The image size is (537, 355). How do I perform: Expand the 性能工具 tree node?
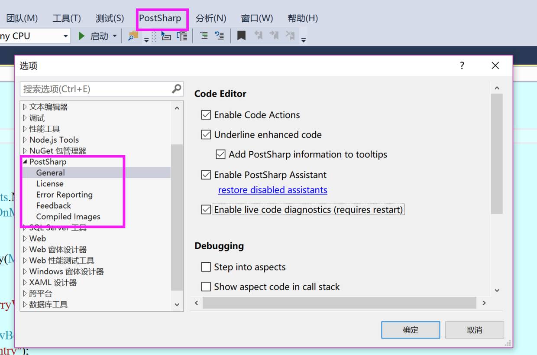25,129
